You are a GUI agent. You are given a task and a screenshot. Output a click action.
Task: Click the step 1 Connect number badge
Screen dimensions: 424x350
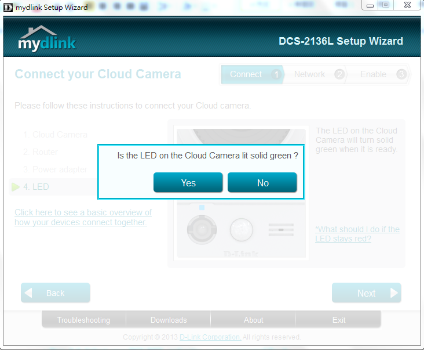tap(276, 74)
